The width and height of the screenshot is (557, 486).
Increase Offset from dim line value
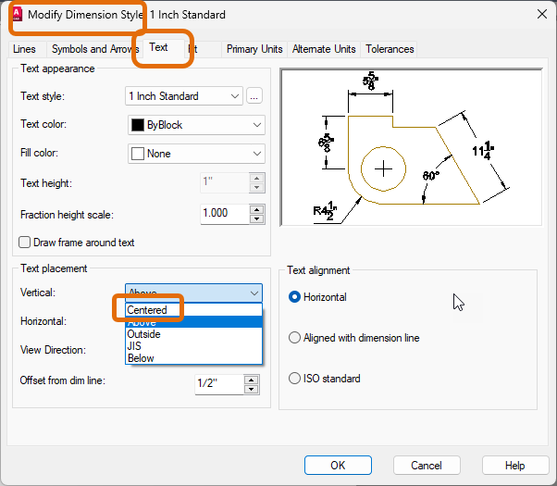click(252, 380)
